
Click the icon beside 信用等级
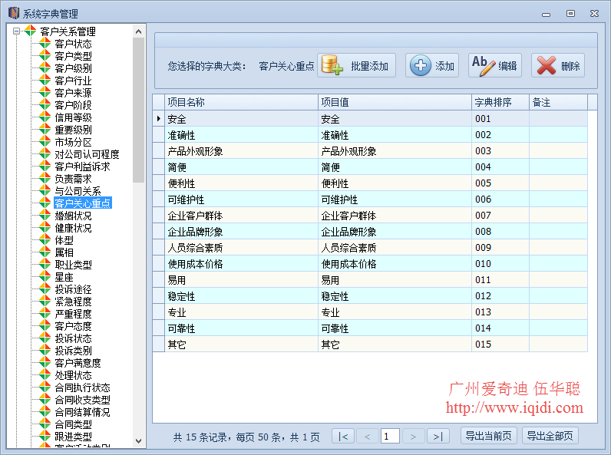tap(45, 117)
